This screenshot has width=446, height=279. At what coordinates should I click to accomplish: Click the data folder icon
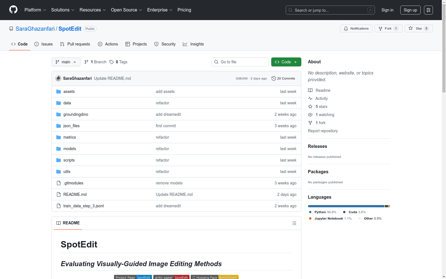pyautogui.click(x=59, y=103)
